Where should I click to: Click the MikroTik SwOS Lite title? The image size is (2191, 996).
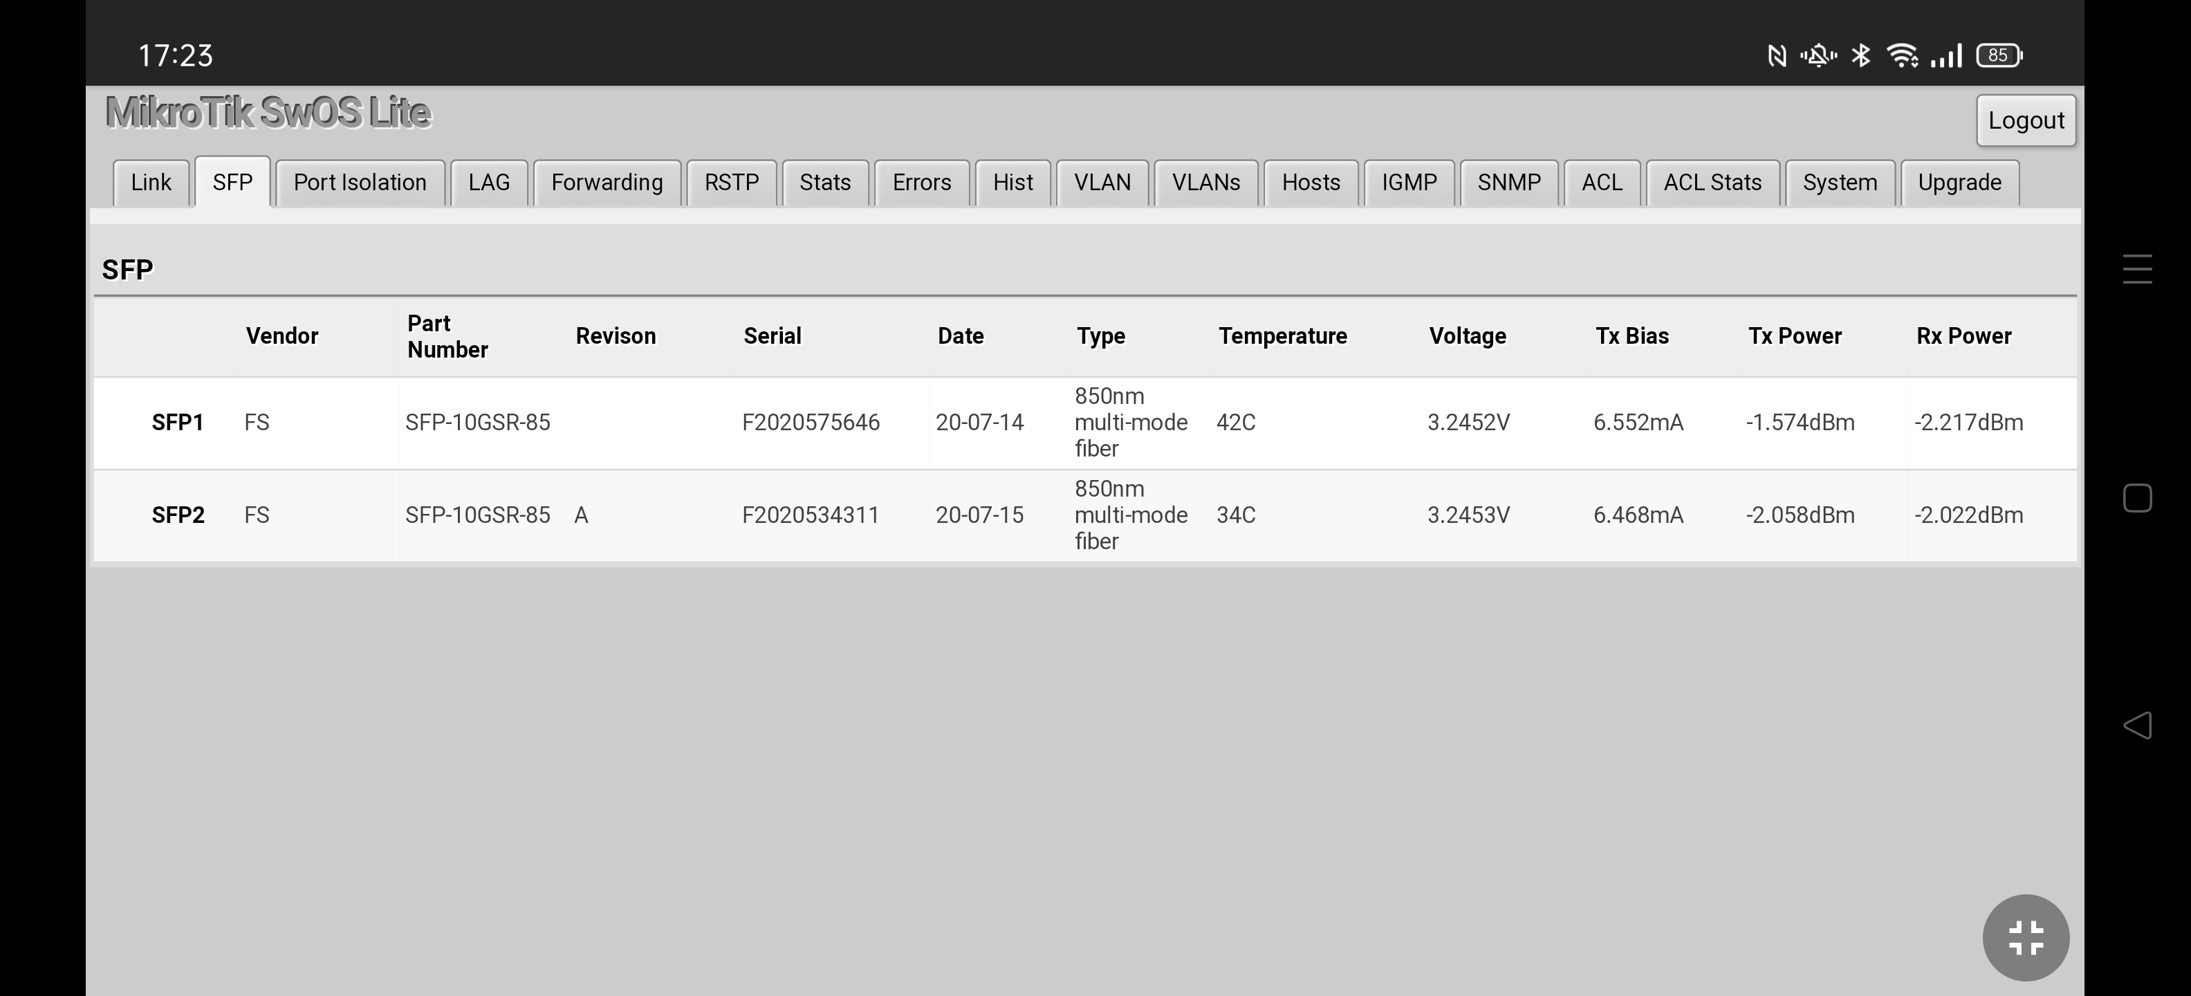pyautogui.click(x=268, y=112)
